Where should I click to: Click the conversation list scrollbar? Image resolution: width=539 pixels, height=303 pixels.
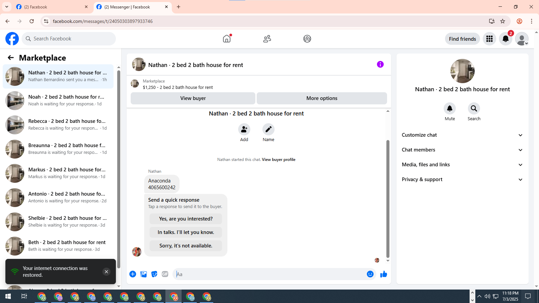point(119,169)
